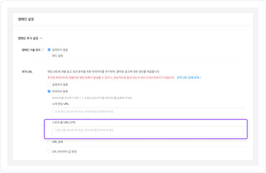
Task: Focus the 스토어 홈 URL parameter input field
Action: [x=148, y=131]
